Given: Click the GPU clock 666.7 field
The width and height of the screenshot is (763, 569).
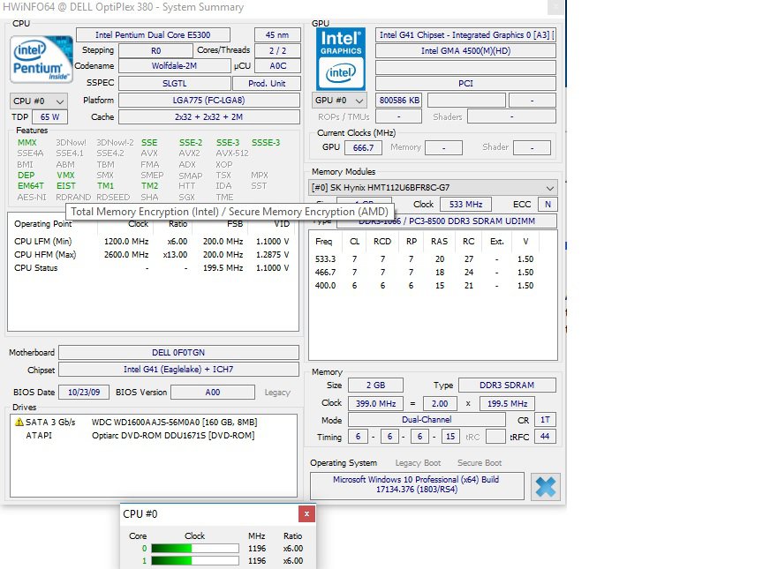Looking at the screenshot, I should coord(364,147).
